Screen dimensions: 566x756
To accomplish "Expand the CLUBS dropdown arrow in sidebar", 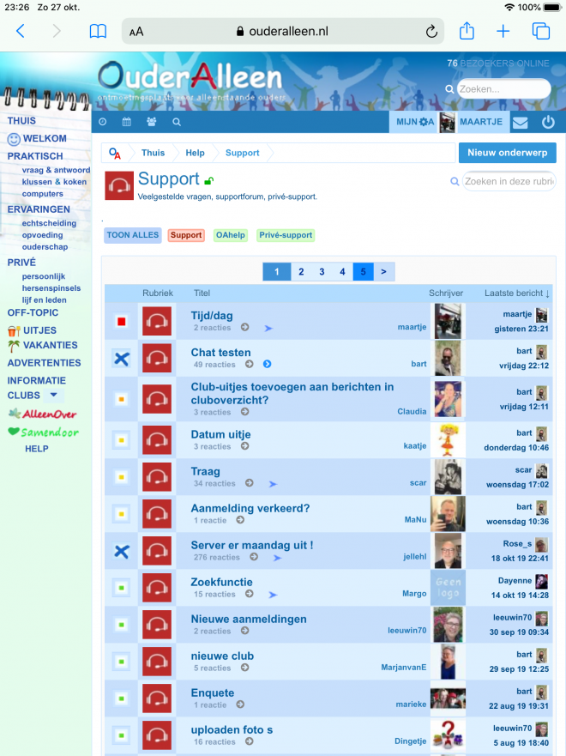I will (x=54, y=396).
